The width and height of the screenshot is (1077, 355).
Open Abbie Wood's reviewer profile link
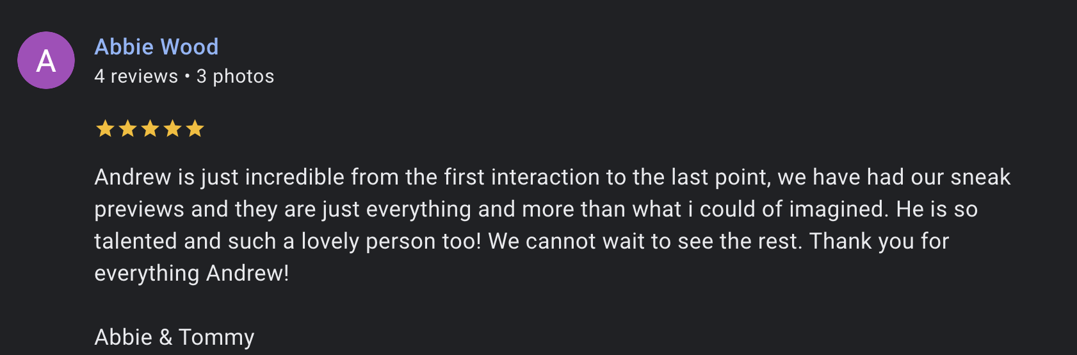(x=156, y=47)
